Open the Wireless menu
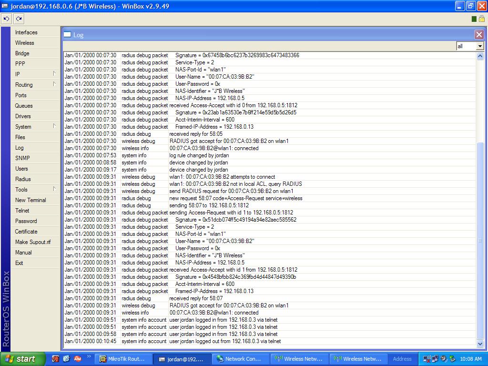Viewport: 488px width, 366px height. tap(35, 43)
